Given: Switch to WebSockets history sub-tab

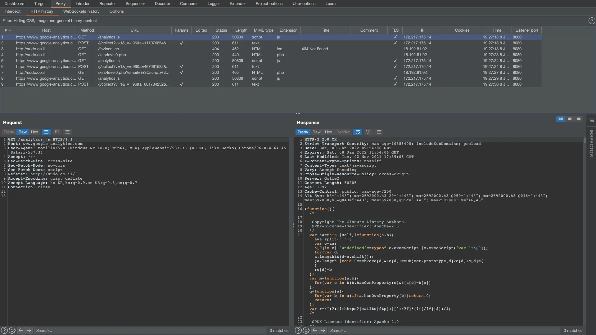Looking at the screenshot, I should tap(81, 11).
